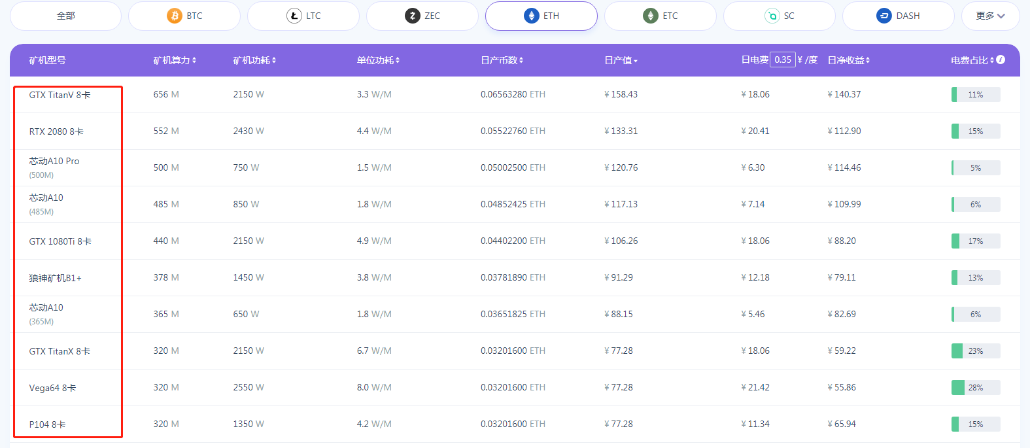The image size is (1030, 448).
Task: Click the DASH coin icon
Action: coord(884,16)
